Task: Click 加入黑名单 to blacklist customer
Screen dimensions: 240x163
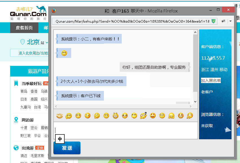Action: click(211, 81)
